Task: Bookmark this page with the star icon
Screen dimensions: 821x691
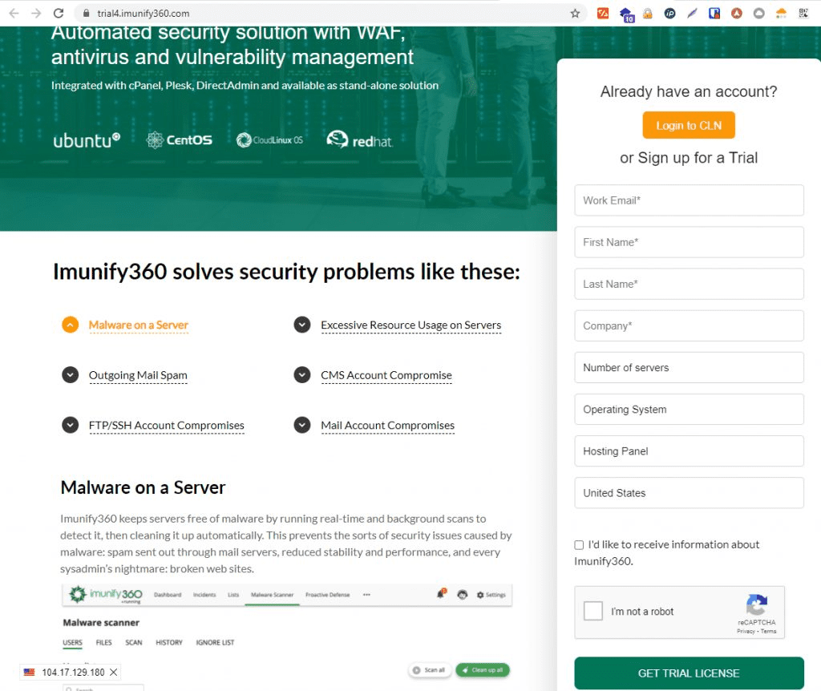Action: tap(575, 13)
